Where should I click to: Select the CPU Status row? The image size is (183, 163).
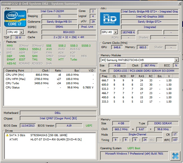(x=50, y=88)
